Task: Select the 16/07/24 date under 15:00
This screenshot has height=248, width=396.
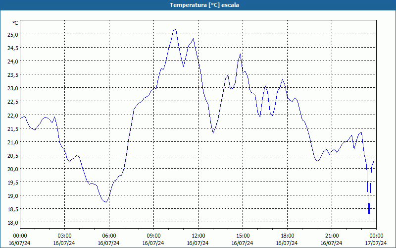Action: tap(243, 243)
